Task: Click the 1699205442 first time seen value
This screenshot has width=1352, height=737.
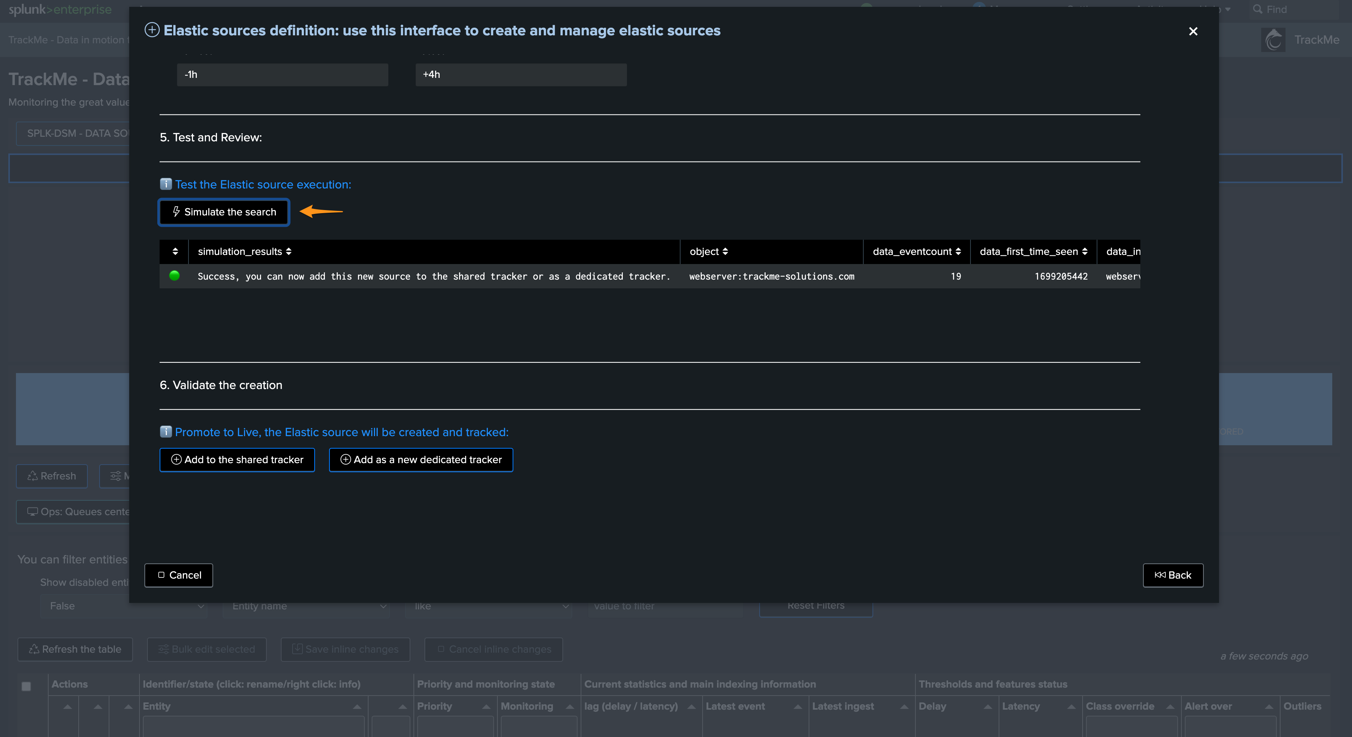Action: point(1061,276)
